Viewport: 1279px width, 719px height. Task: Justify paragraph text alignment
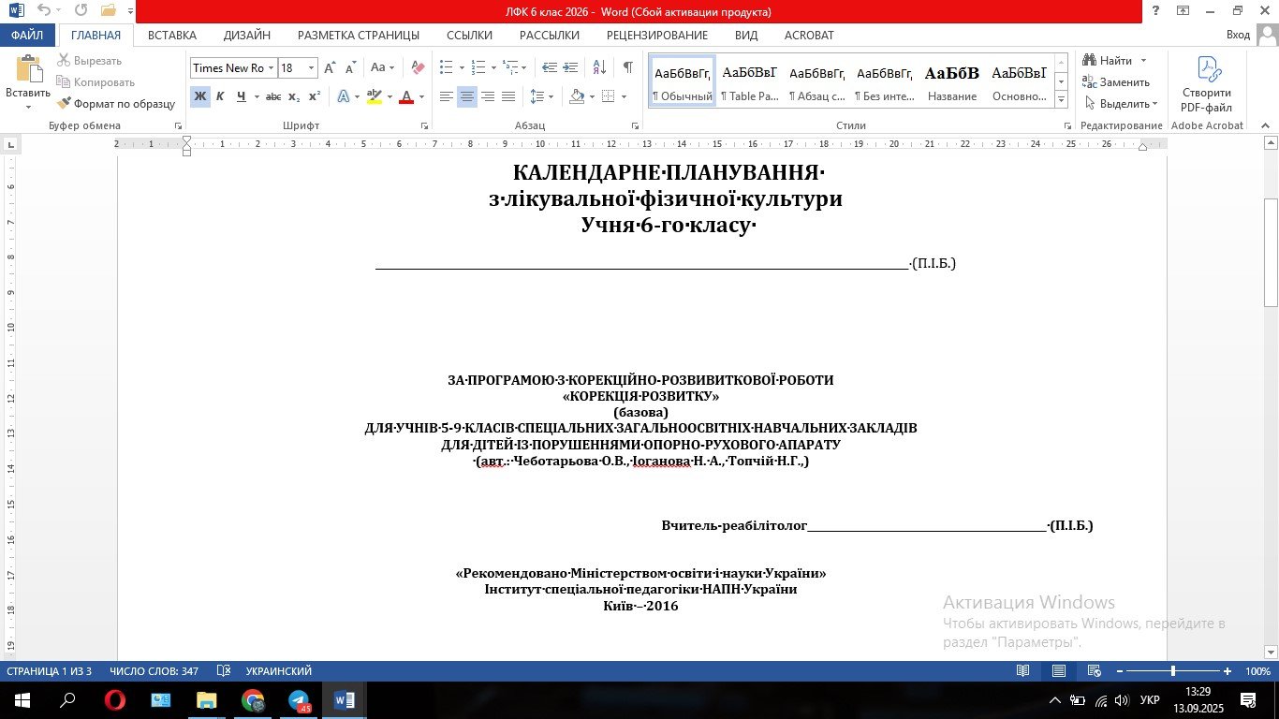(x=508, y=96)
